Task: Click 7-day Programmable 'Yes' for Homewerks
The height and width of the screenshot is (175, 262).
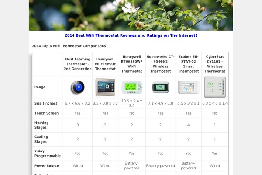Action: coord(161,154)
